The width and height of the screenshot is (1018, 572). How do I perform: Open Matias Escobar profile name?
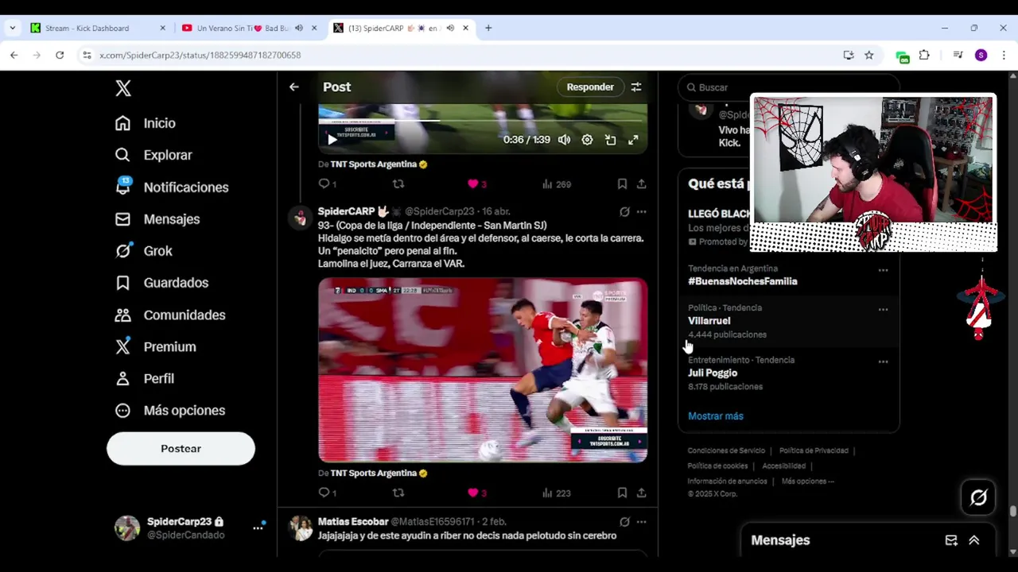pyautogui.click(x=352, y=521)
